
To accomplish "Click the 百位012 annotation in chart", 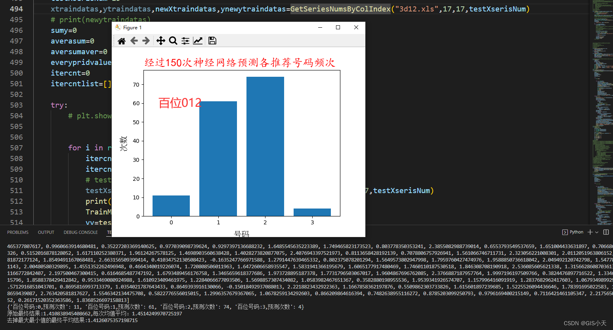I will pyautogui.click(x=180, y=103).
